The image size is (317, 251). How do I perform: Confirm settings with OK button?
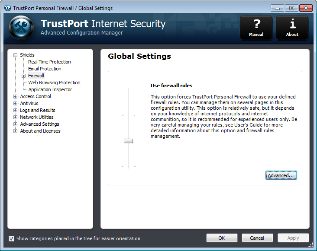[222, 238]
